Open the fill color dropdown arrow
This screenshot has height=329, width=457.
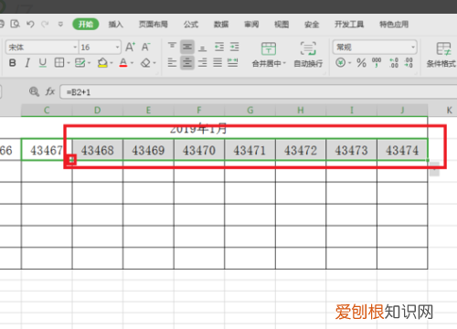(112, 63)
